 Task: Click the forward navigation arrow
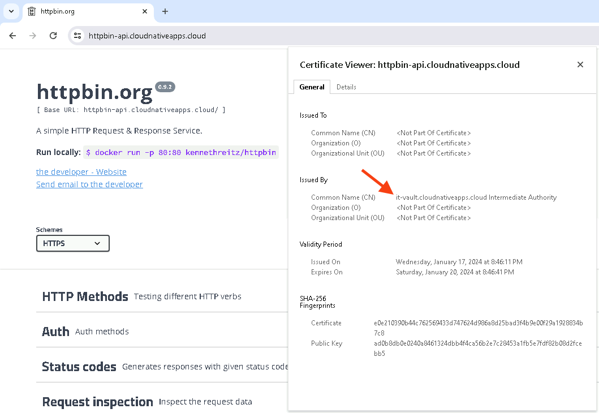tap(33, 35)
